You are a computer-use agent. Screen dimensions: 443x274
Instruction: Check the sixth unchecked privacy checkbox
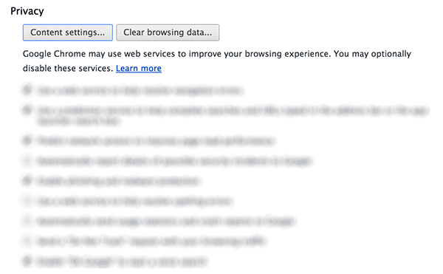27,201
